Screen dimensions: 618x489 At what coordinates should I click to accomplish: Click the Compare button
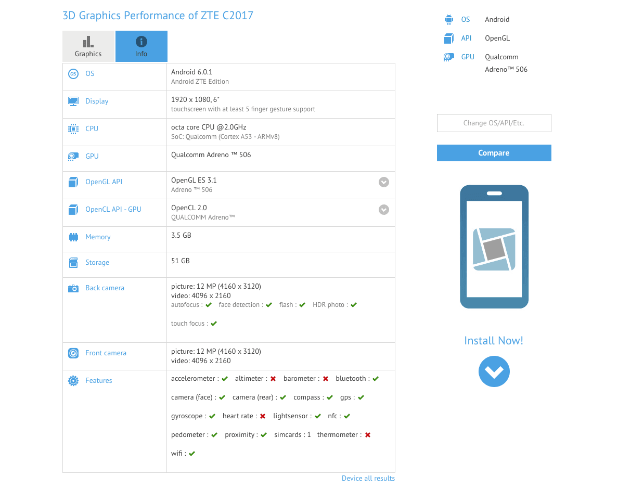[494, 153]
